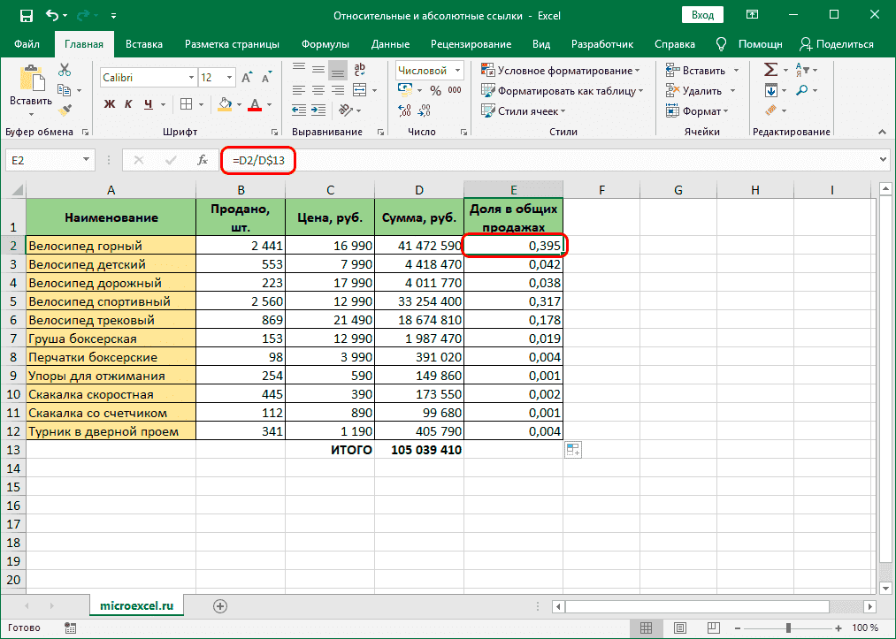Click the Вход button
The height and width of the screenshot is (639, 896).
(x=702, y=14)
